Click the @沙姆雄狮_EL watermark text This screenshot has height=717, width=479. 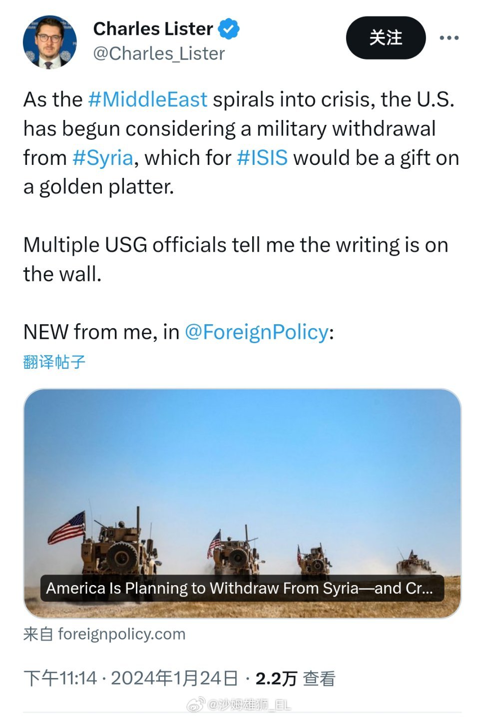249,705
